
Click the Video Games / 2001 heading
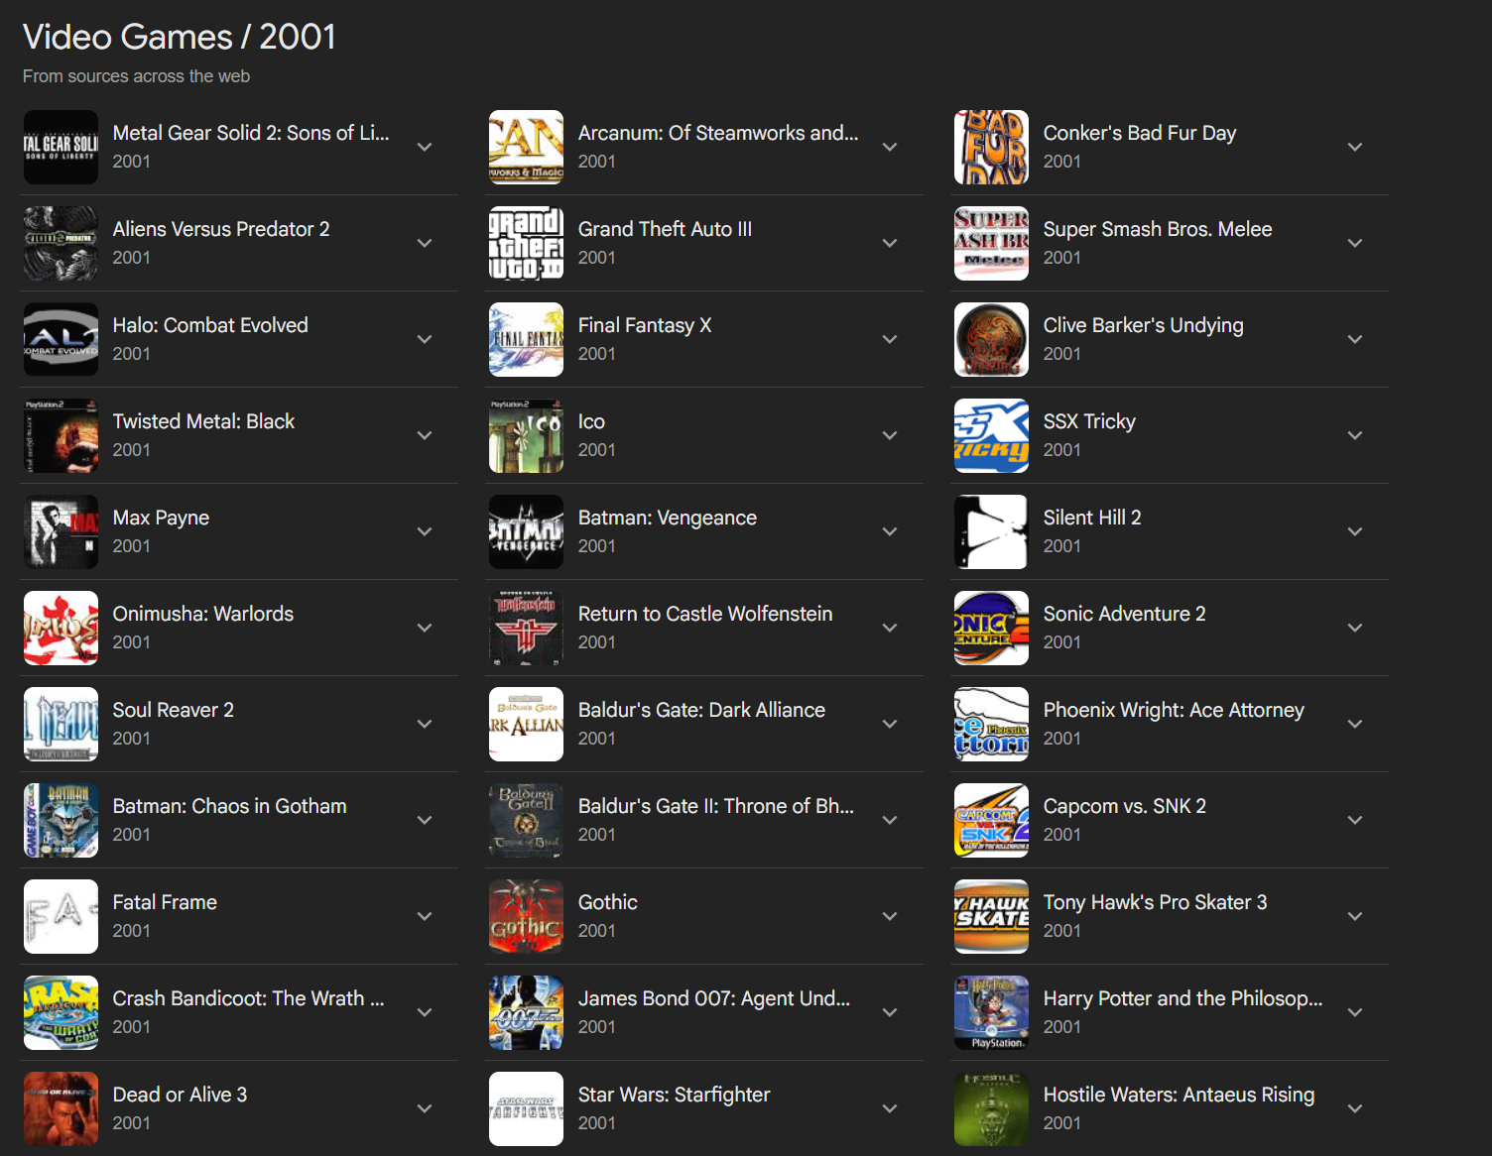pyautogui.click(x=180, y=37)
